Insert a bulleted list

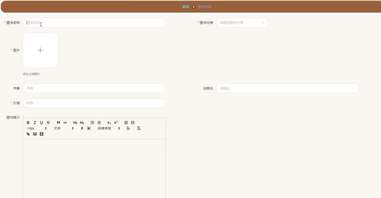(x=99, y=123)
